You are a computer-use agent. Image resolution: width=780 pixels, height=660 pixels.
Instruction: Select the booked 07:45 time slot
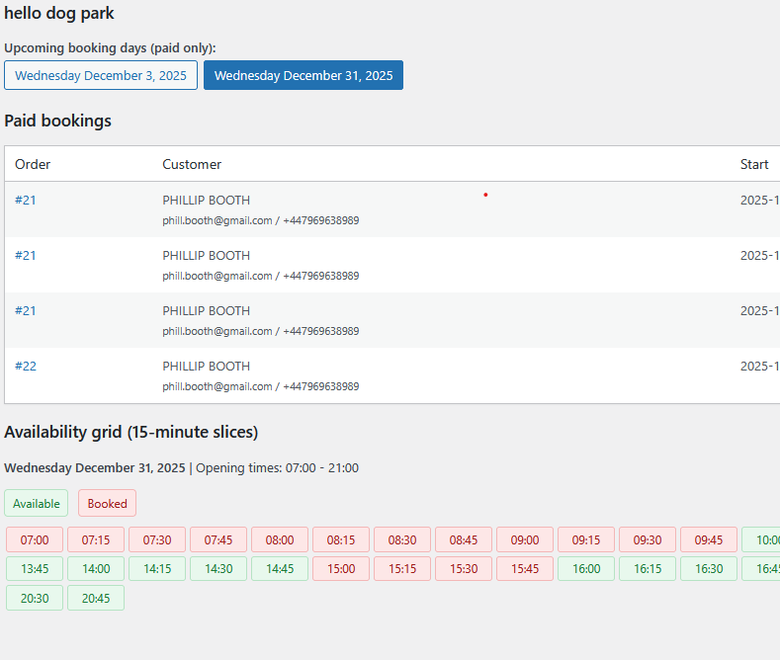point(218,539)
